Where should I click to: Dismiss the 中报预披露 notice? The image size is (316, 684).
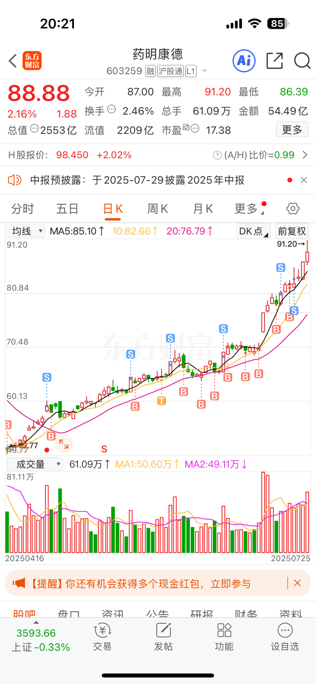304,180
